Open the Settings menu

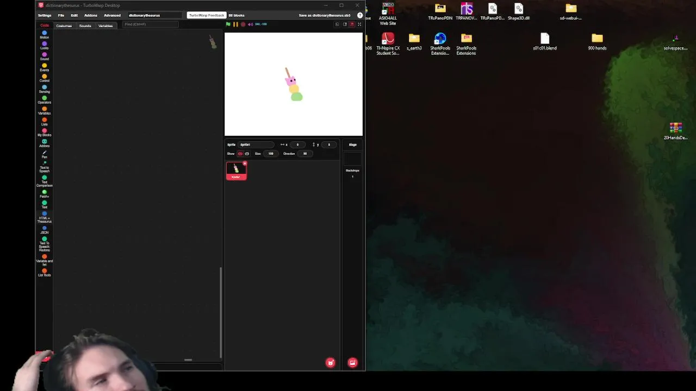pyautogui.click(x=45, y=15)
